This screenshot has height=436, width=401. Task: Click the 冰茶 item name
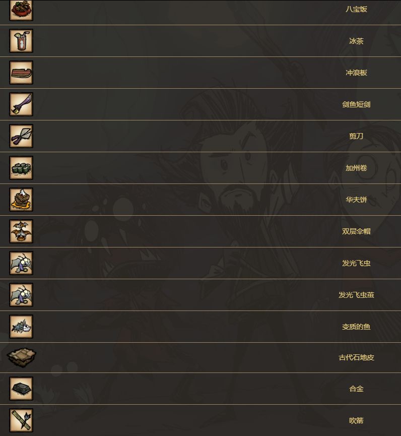click(356, 41)
